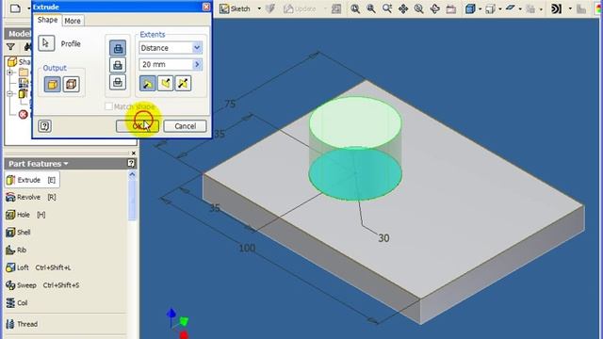The height and width of the screenshot is (339, 603).
Task: Activate the Rotate view tool
Action: pyautogui.click(x=435, y=8)
